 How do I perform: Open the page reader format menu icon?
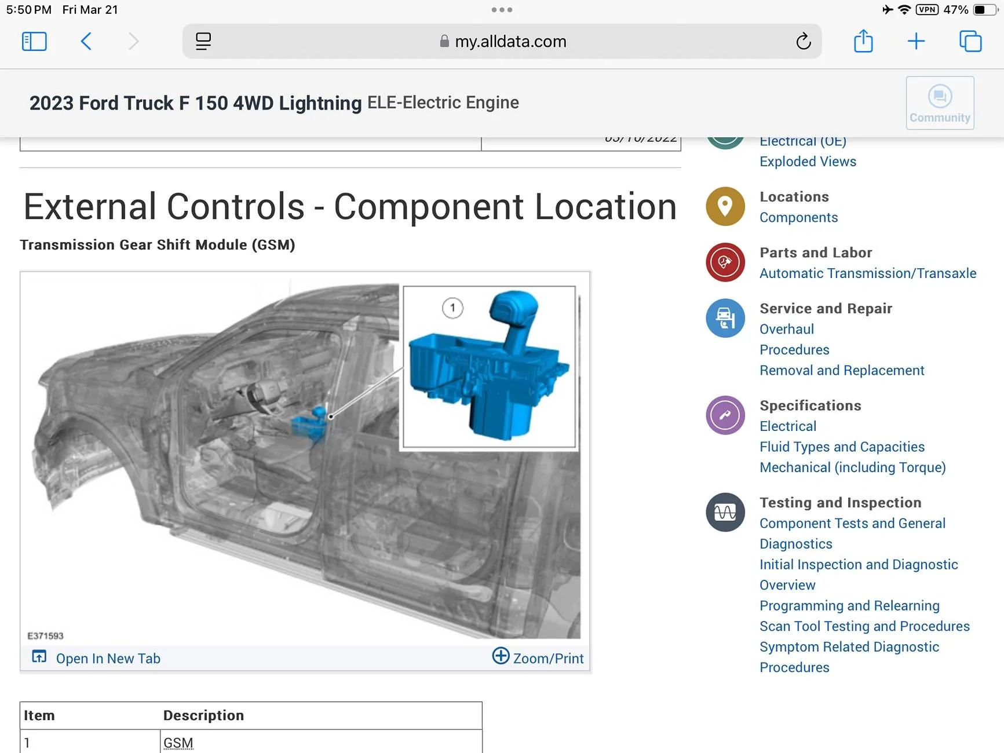click(x=203, y=41)
